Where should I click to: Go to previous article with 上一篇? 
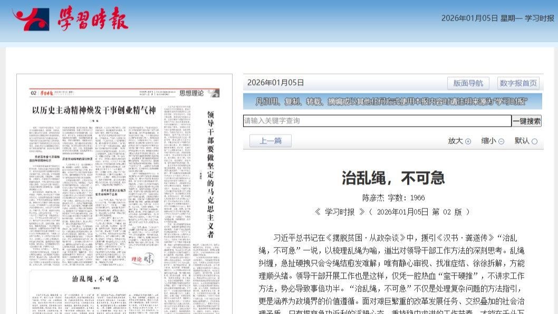[x=270, y=141]
